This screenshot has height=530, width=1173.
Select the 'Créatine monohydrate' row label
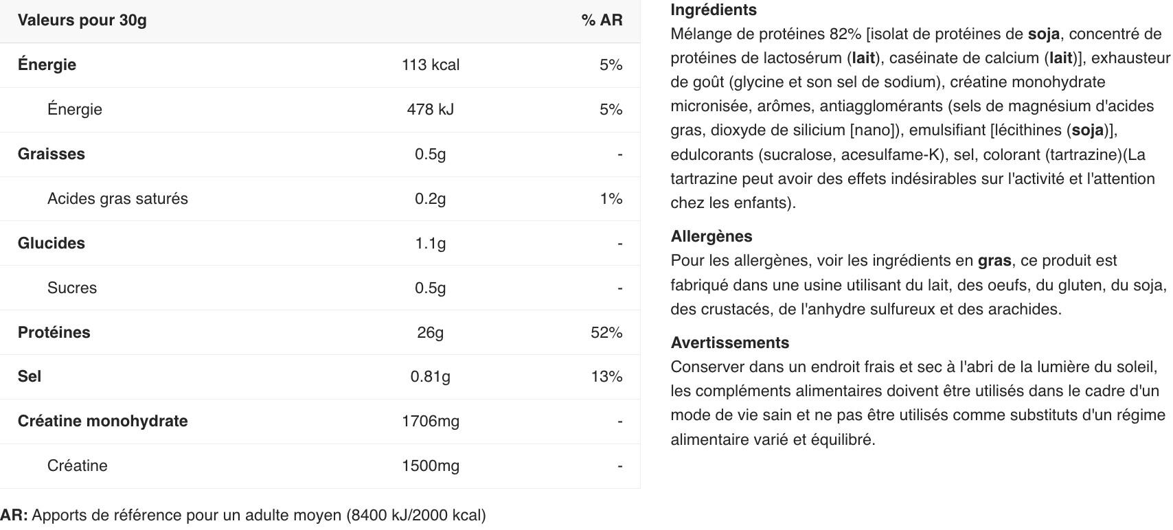(x=102, y=421)
